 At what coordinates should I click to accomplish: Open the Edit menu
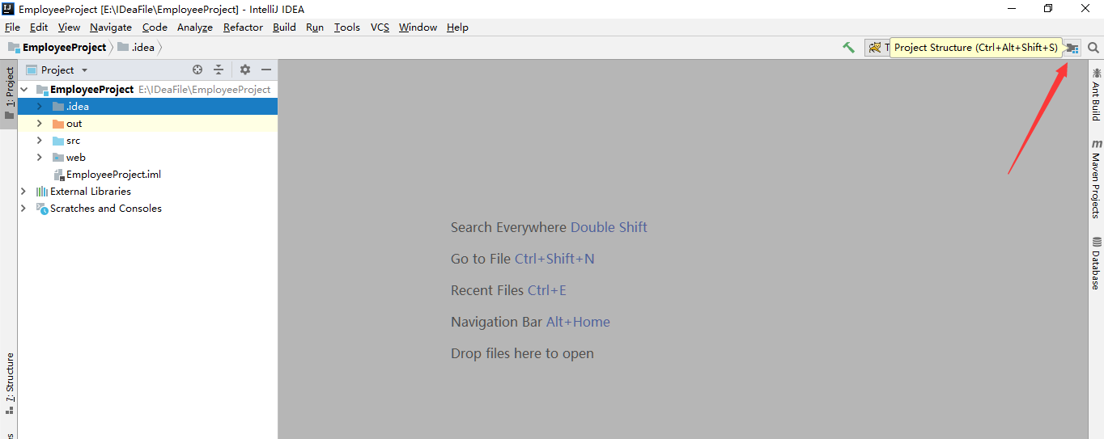click(39, 27)
